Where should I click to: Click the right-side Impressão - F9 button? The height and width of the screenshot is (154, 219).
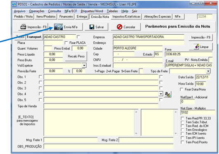coord(200,37)
